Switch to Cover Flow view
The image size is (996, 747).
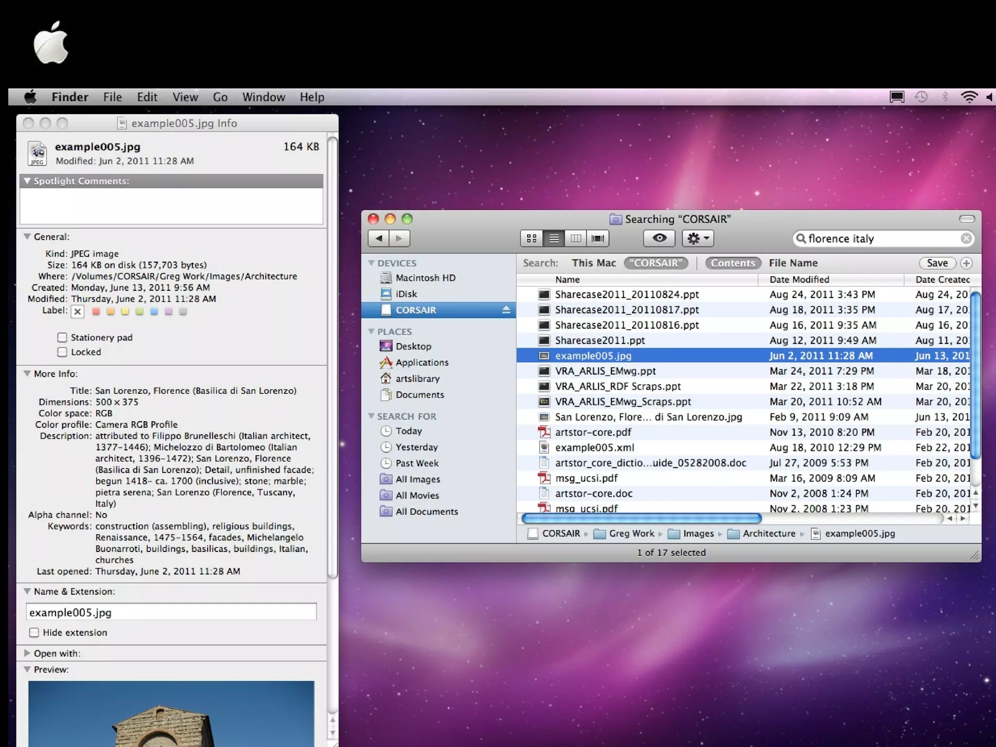tap(598, 238)
